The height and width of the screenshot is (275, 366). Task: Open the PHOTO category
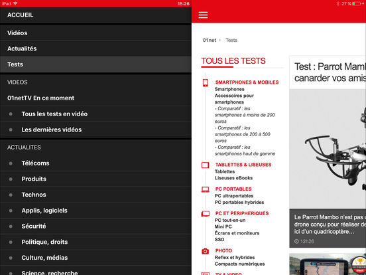click(x=223, y=250)
